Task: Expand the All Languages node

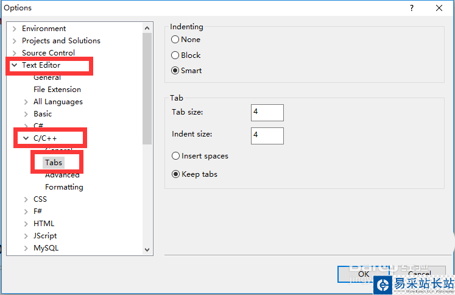Action: tap(26, 102)
